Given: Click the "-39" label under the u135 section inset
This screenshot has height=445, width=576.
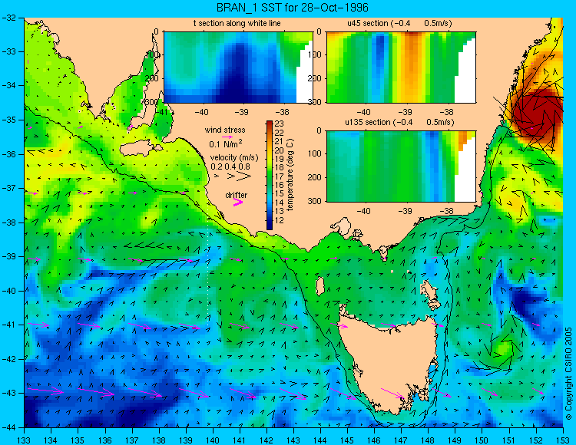Looking at the screenshot, I should pos(406,211).
